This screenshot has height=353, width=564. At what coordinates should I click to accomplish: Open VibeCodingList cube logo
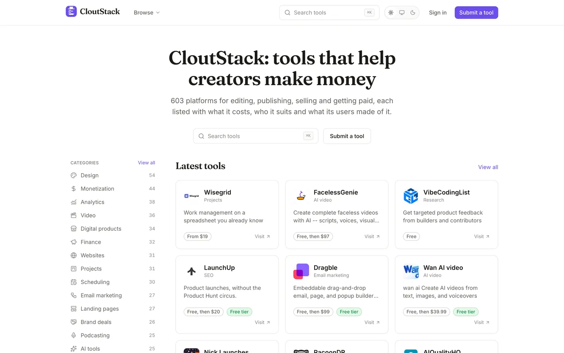pos(411,196)
